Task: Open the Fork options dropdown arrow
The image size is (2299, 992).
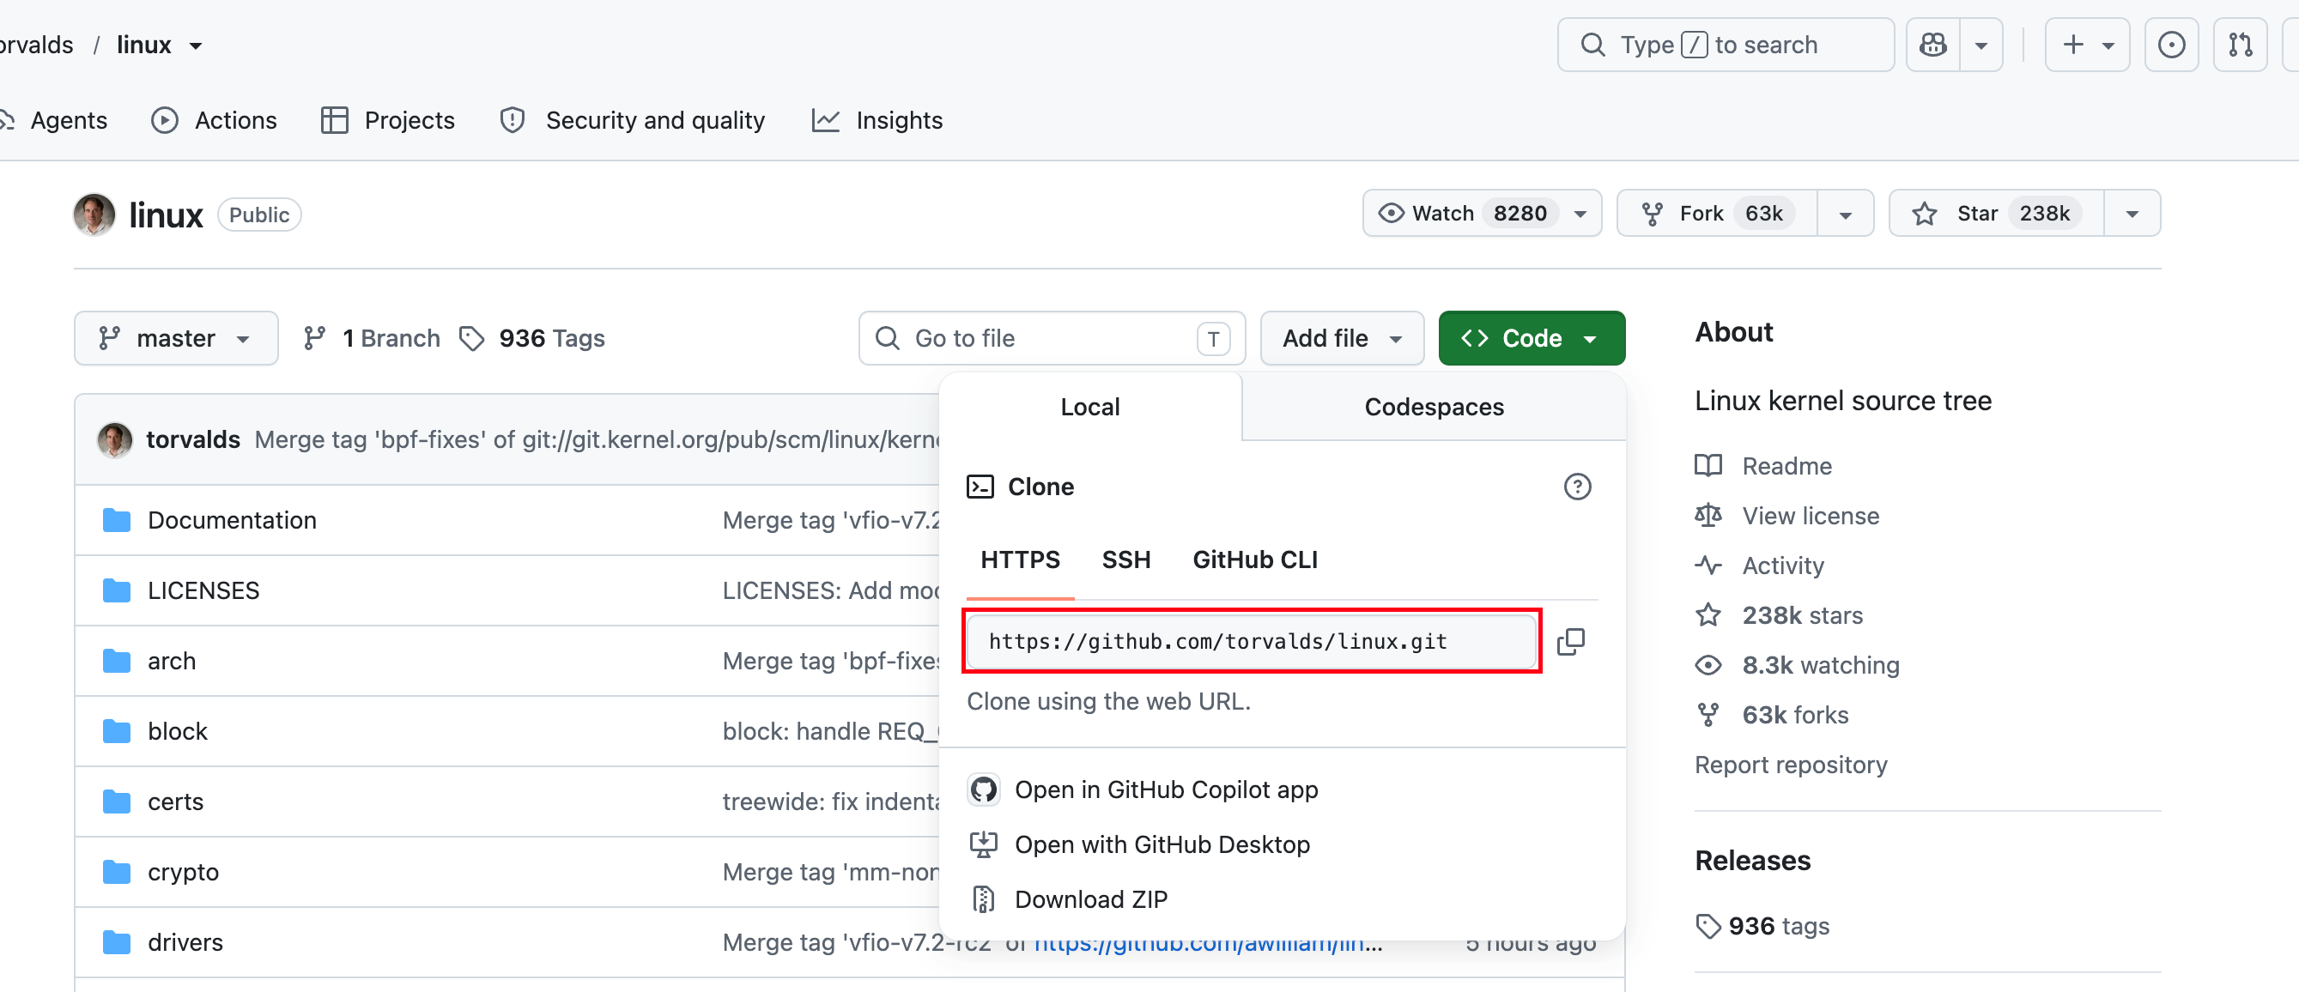Action: point(1845,213)
